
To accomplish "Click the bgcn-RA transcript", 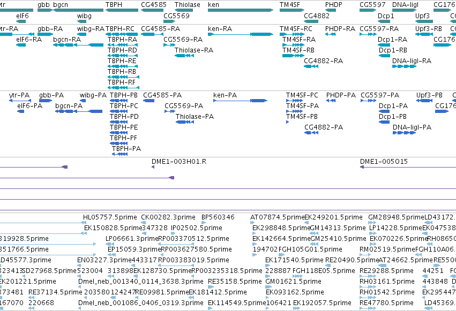I will (78, 45).
